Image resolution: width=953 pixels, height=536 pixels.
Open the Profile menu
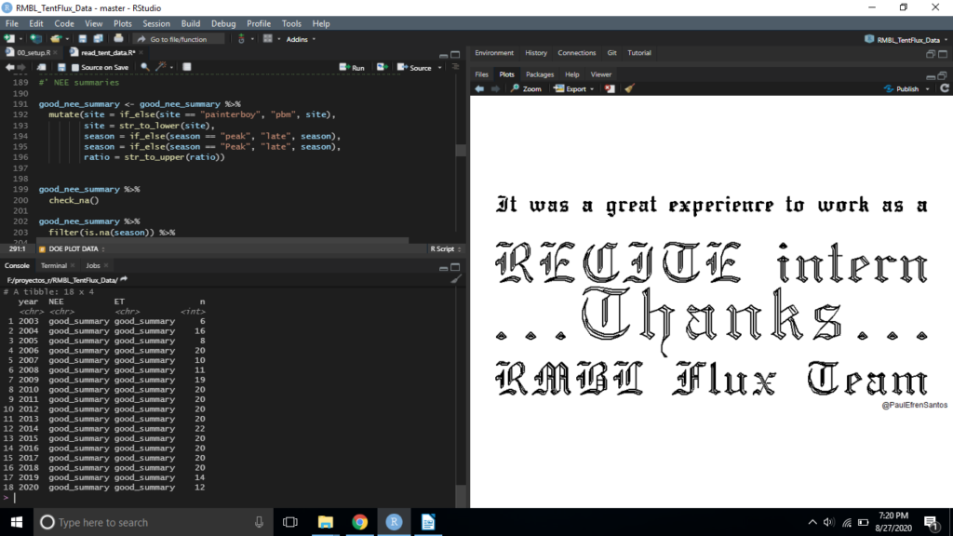click(x=259, y=23)
